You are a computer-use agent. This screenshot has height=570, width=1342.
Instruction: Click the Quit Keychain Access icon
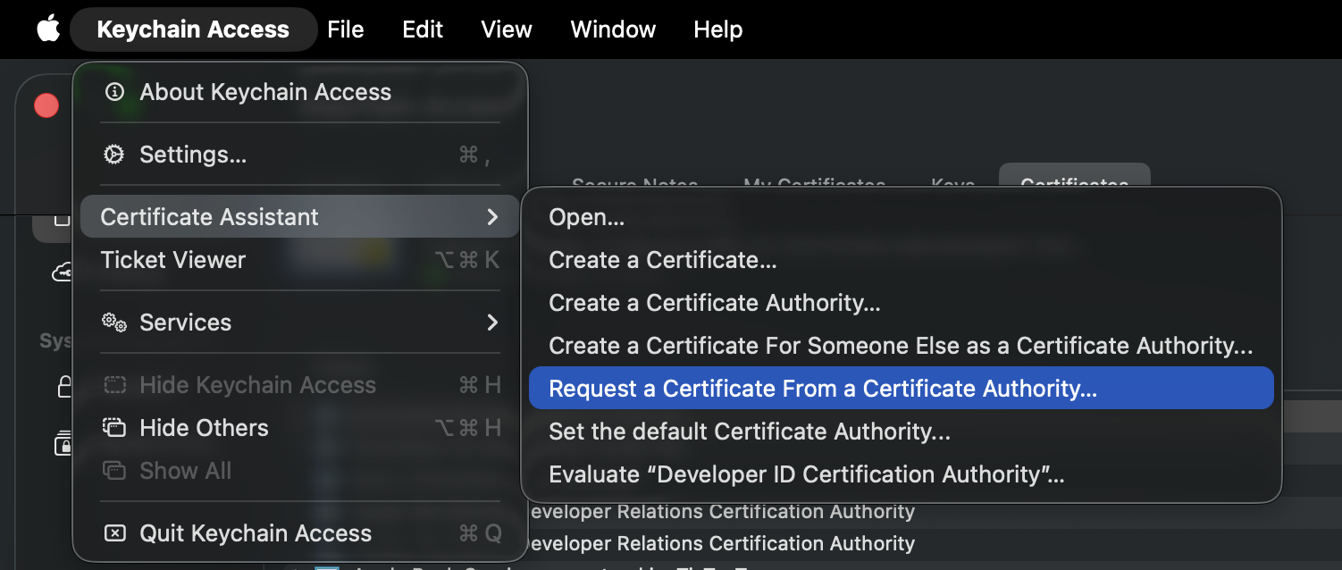click(114, 533)
